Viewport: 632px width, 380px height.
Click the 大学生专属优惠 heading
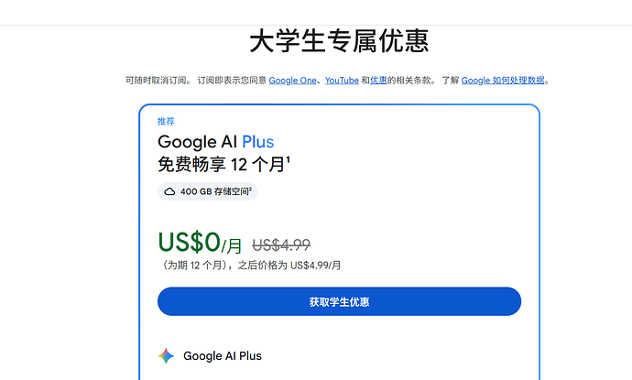[x=339, y=41]
